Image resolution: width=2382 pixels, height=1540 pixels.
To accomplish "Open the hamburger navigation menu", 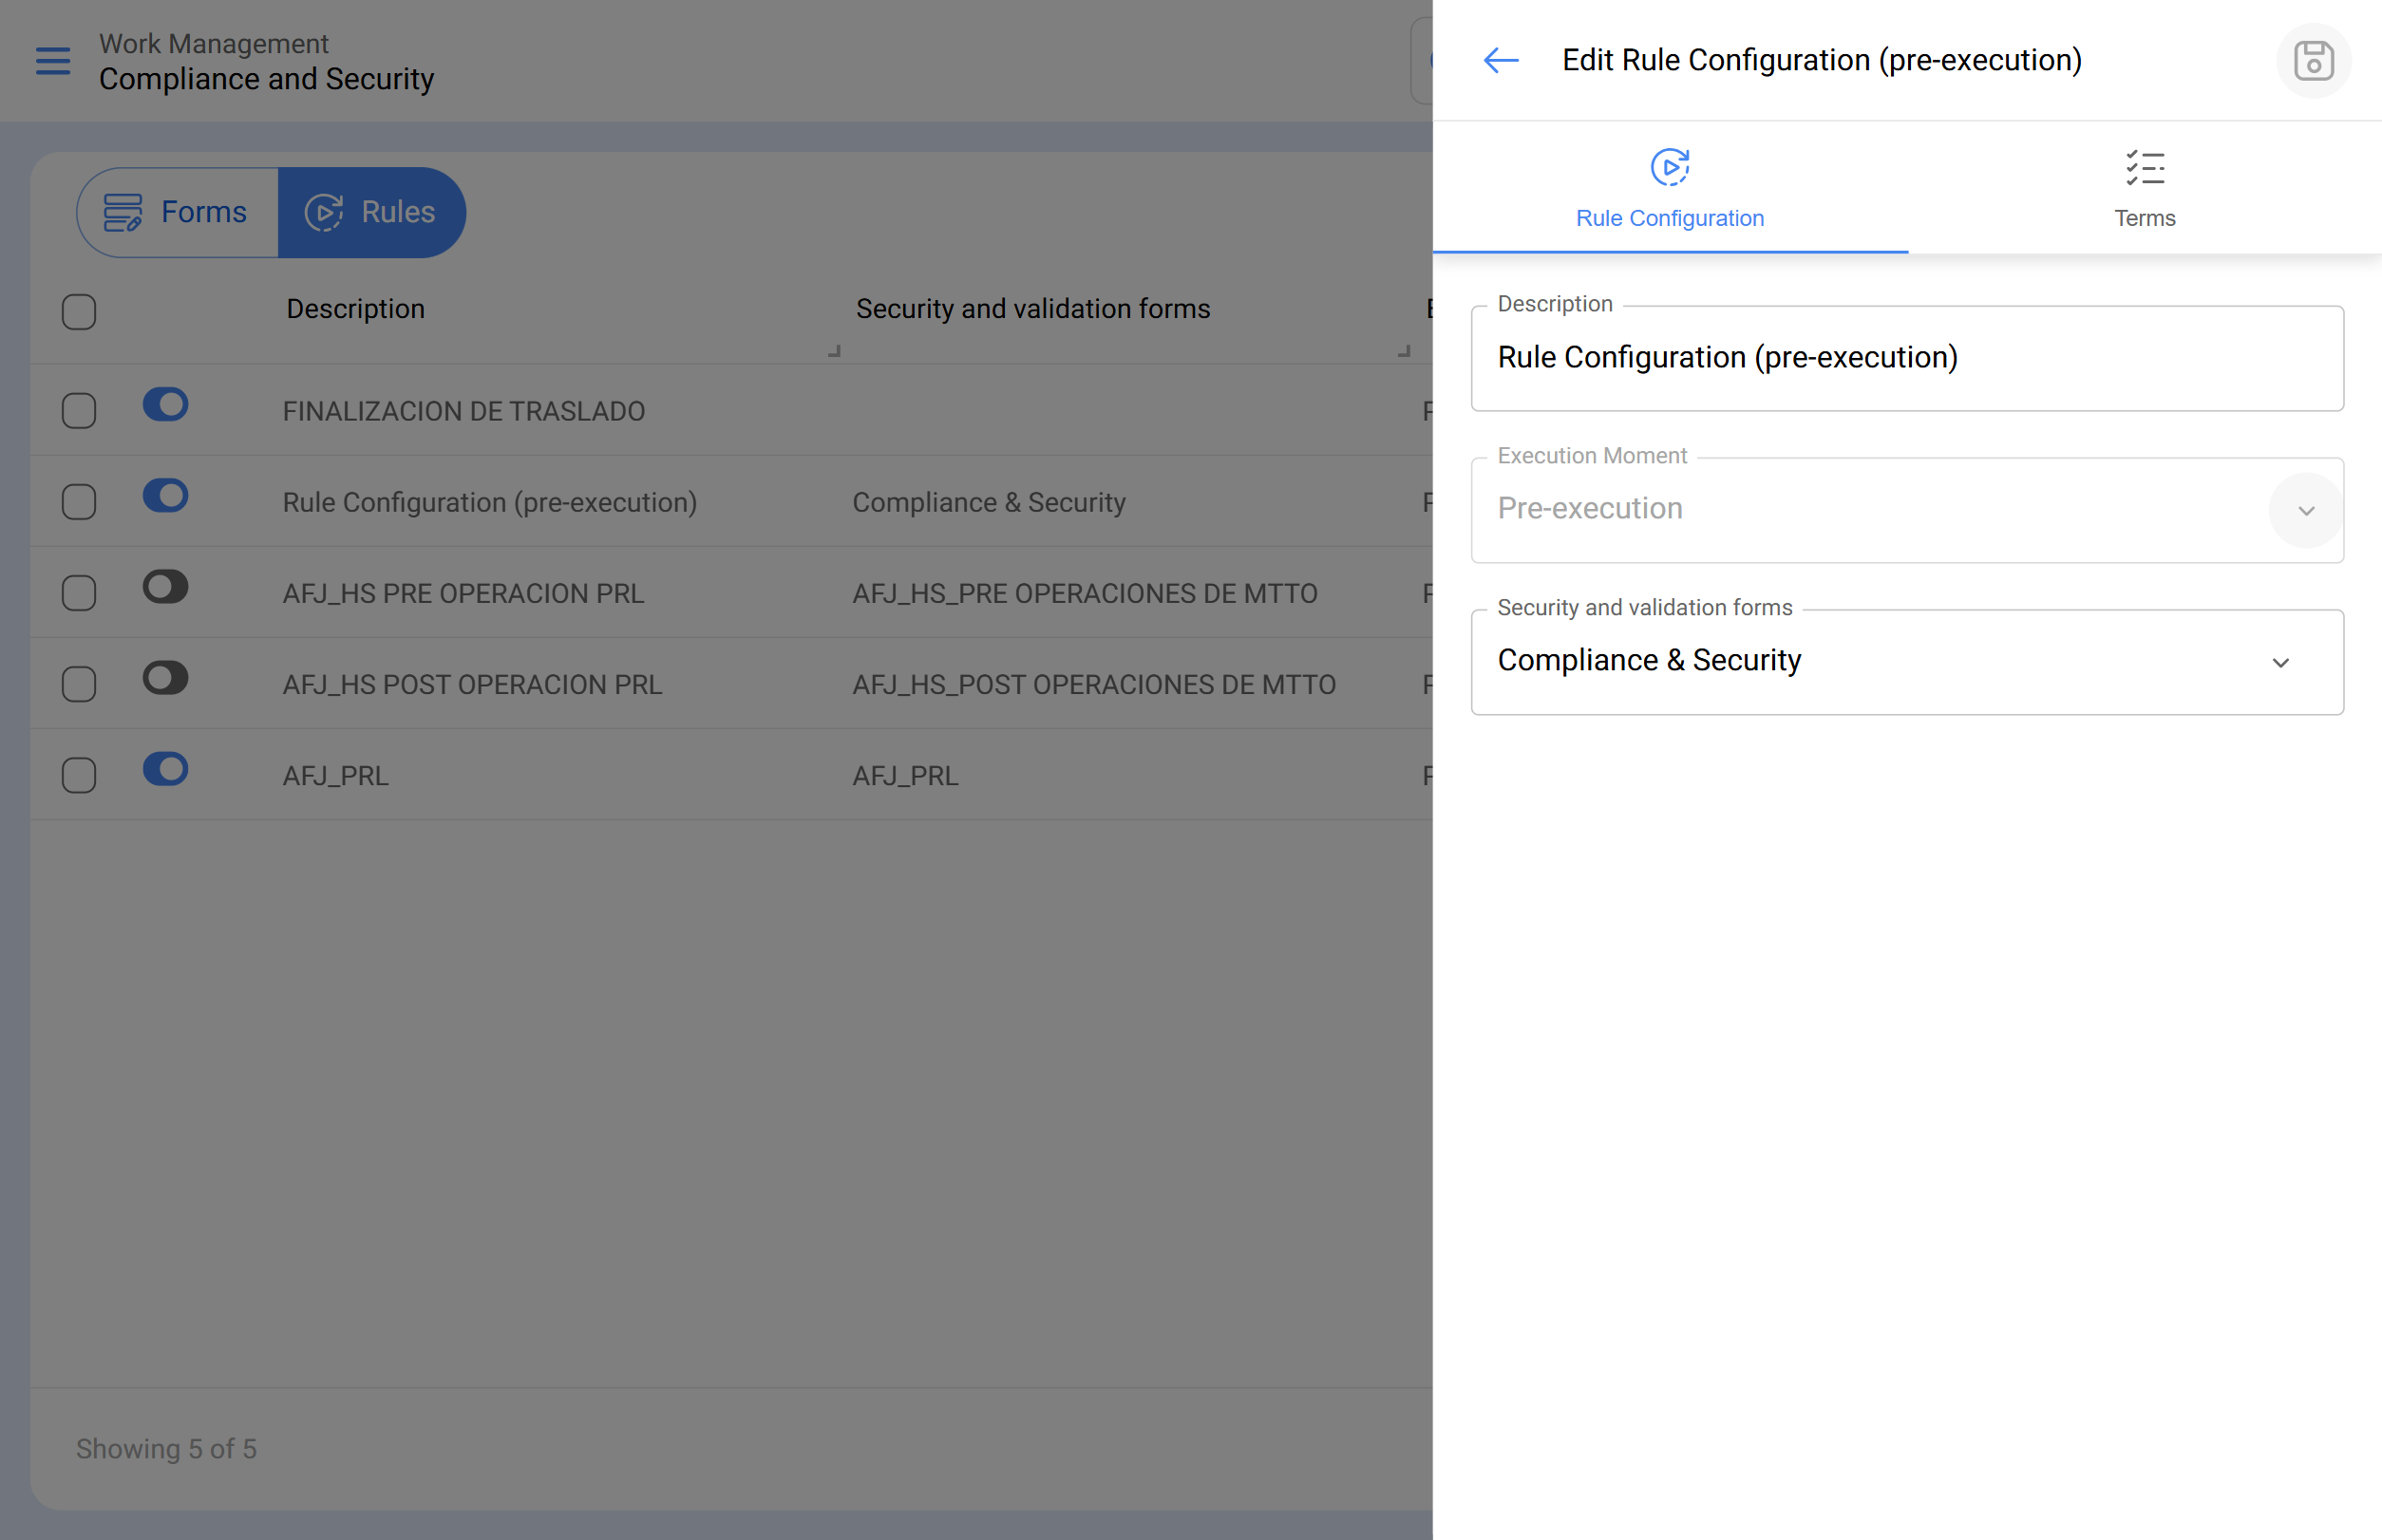I will coord(53,61).
